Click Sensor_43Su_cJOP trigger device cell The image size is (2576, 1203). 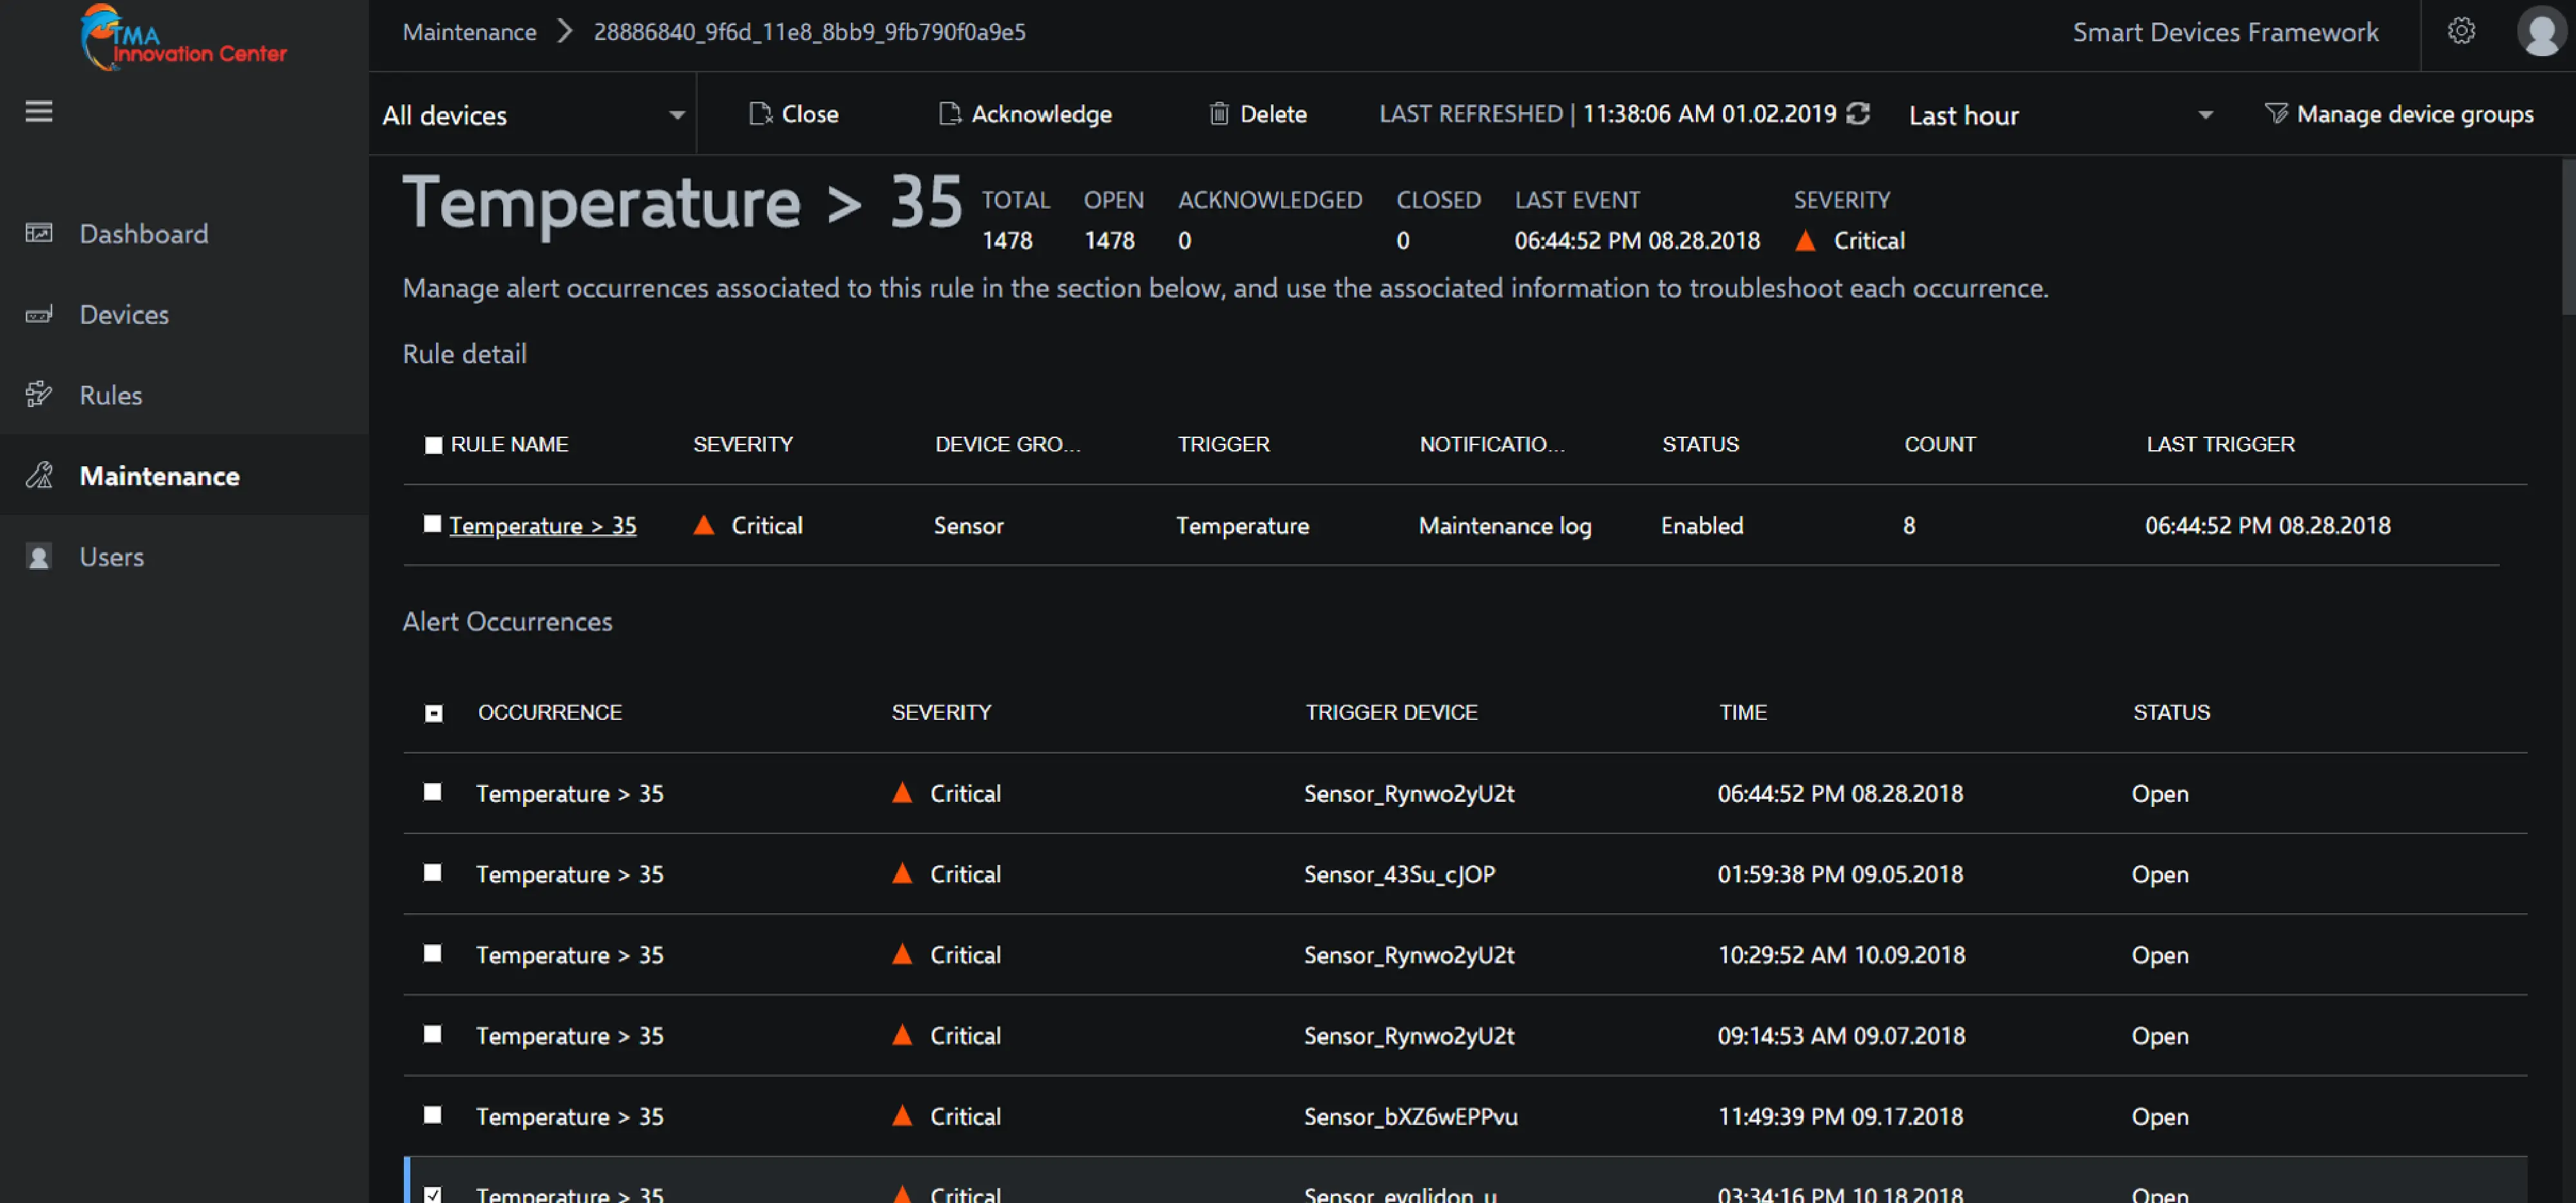1399,875
